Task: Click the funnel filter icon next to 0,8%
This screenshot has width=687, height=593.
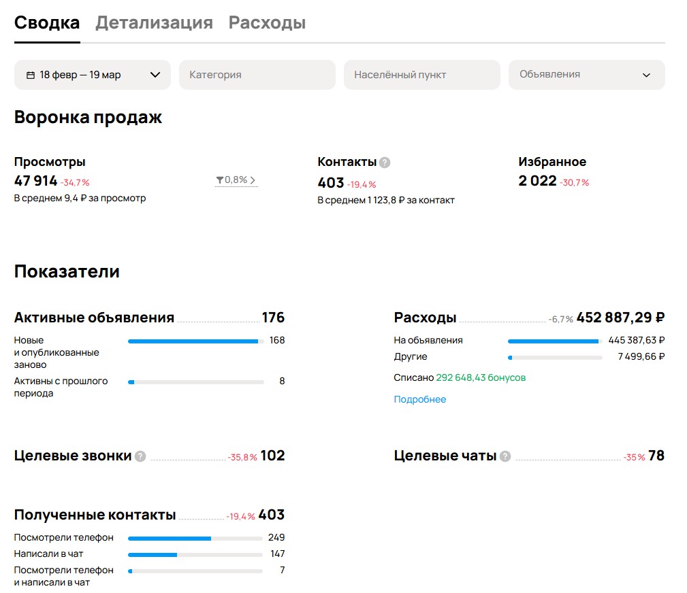Action: 220,180
